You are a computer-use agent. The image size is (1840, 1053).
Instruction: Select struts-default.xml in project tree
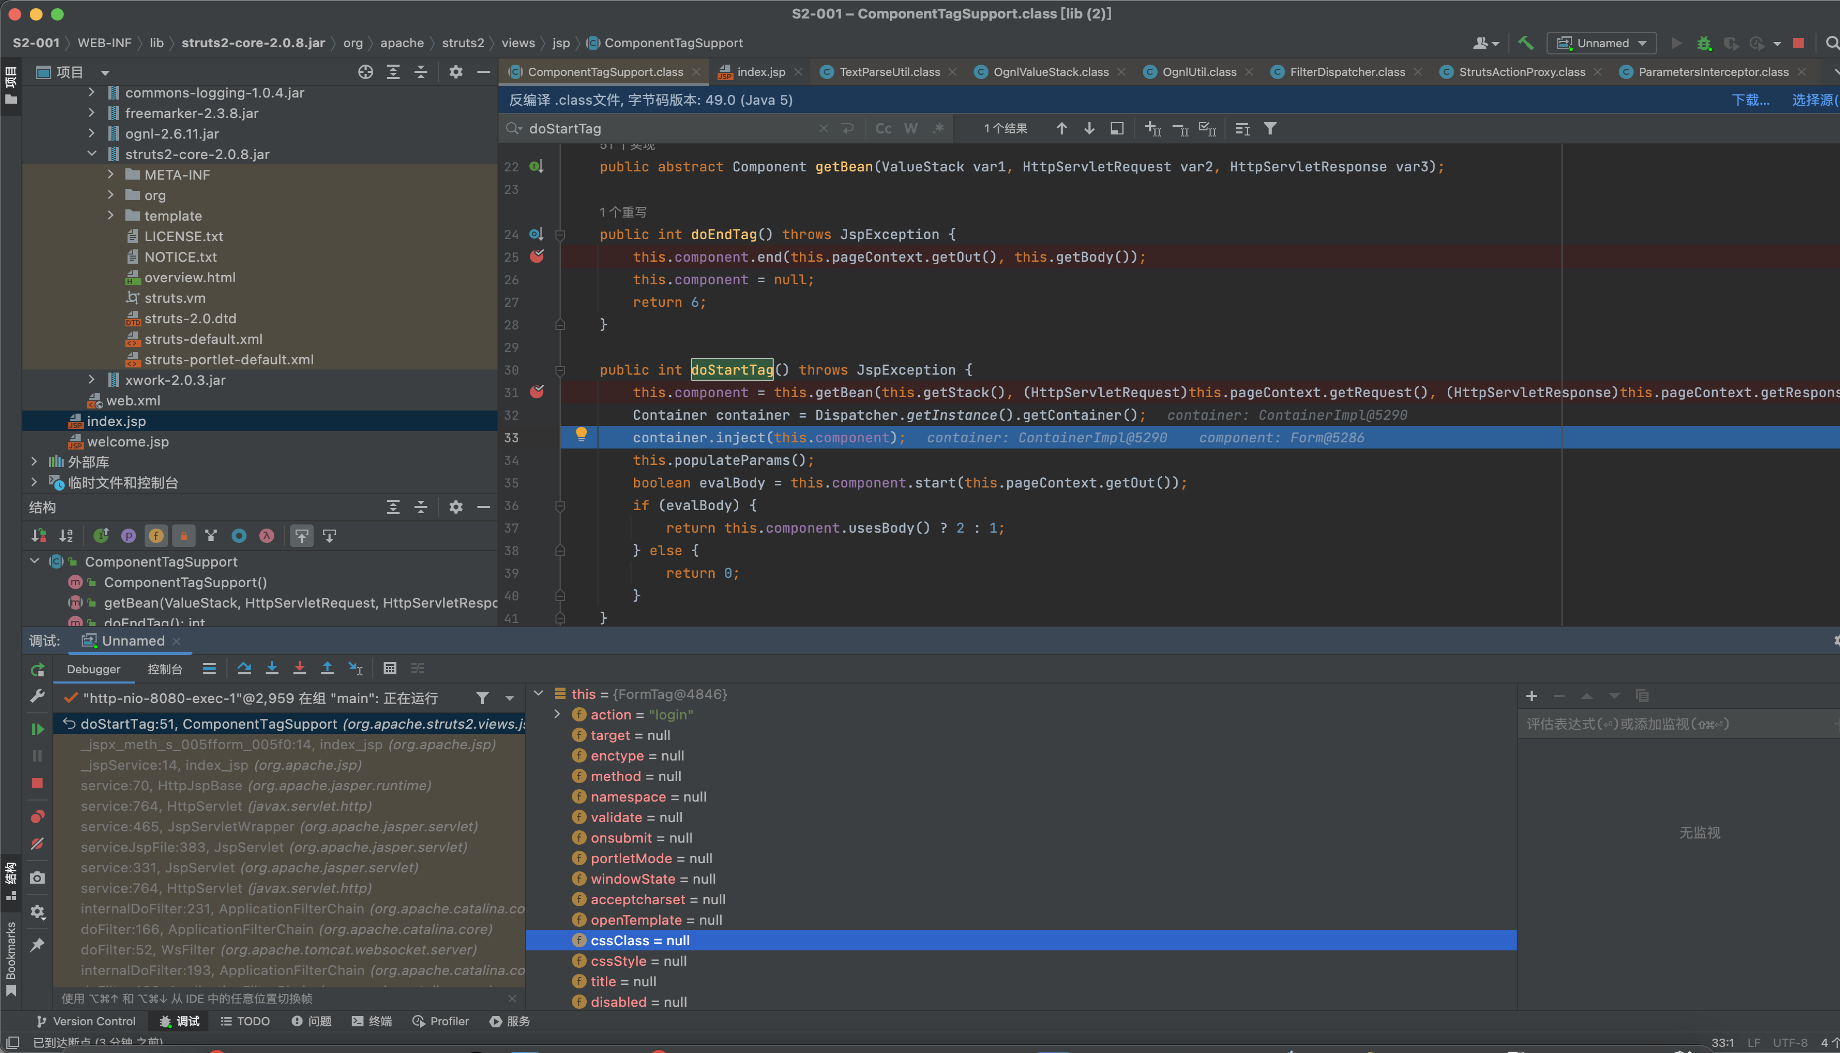pyautogui.click(x=203, y=339)
